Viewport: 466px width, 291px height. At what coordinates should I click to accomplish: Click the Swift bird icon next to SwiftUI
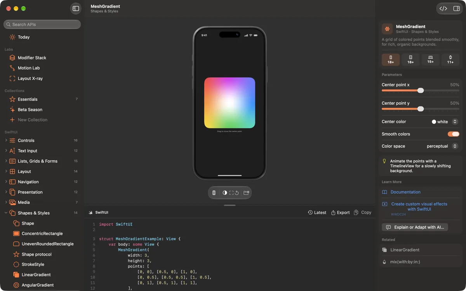90,213
